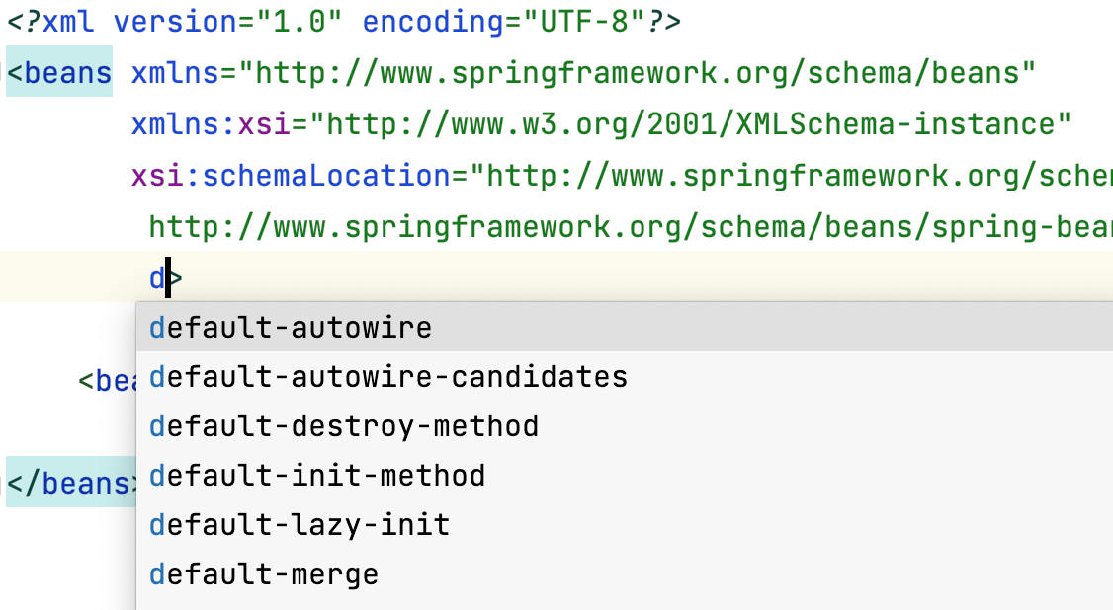1113x610 pixels.
Task: Click the typed letter d at caret
Action: click(x=157, y=278)
